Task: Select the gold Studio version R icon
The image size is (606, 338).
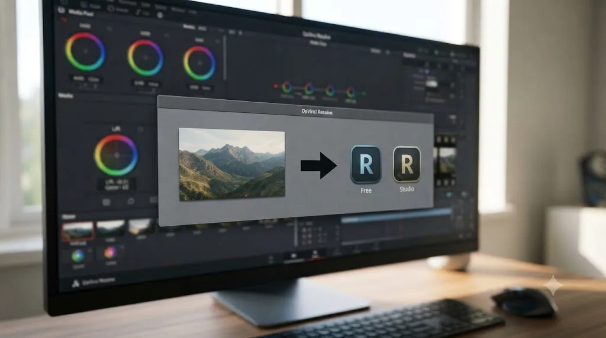Action: [407, 164]
